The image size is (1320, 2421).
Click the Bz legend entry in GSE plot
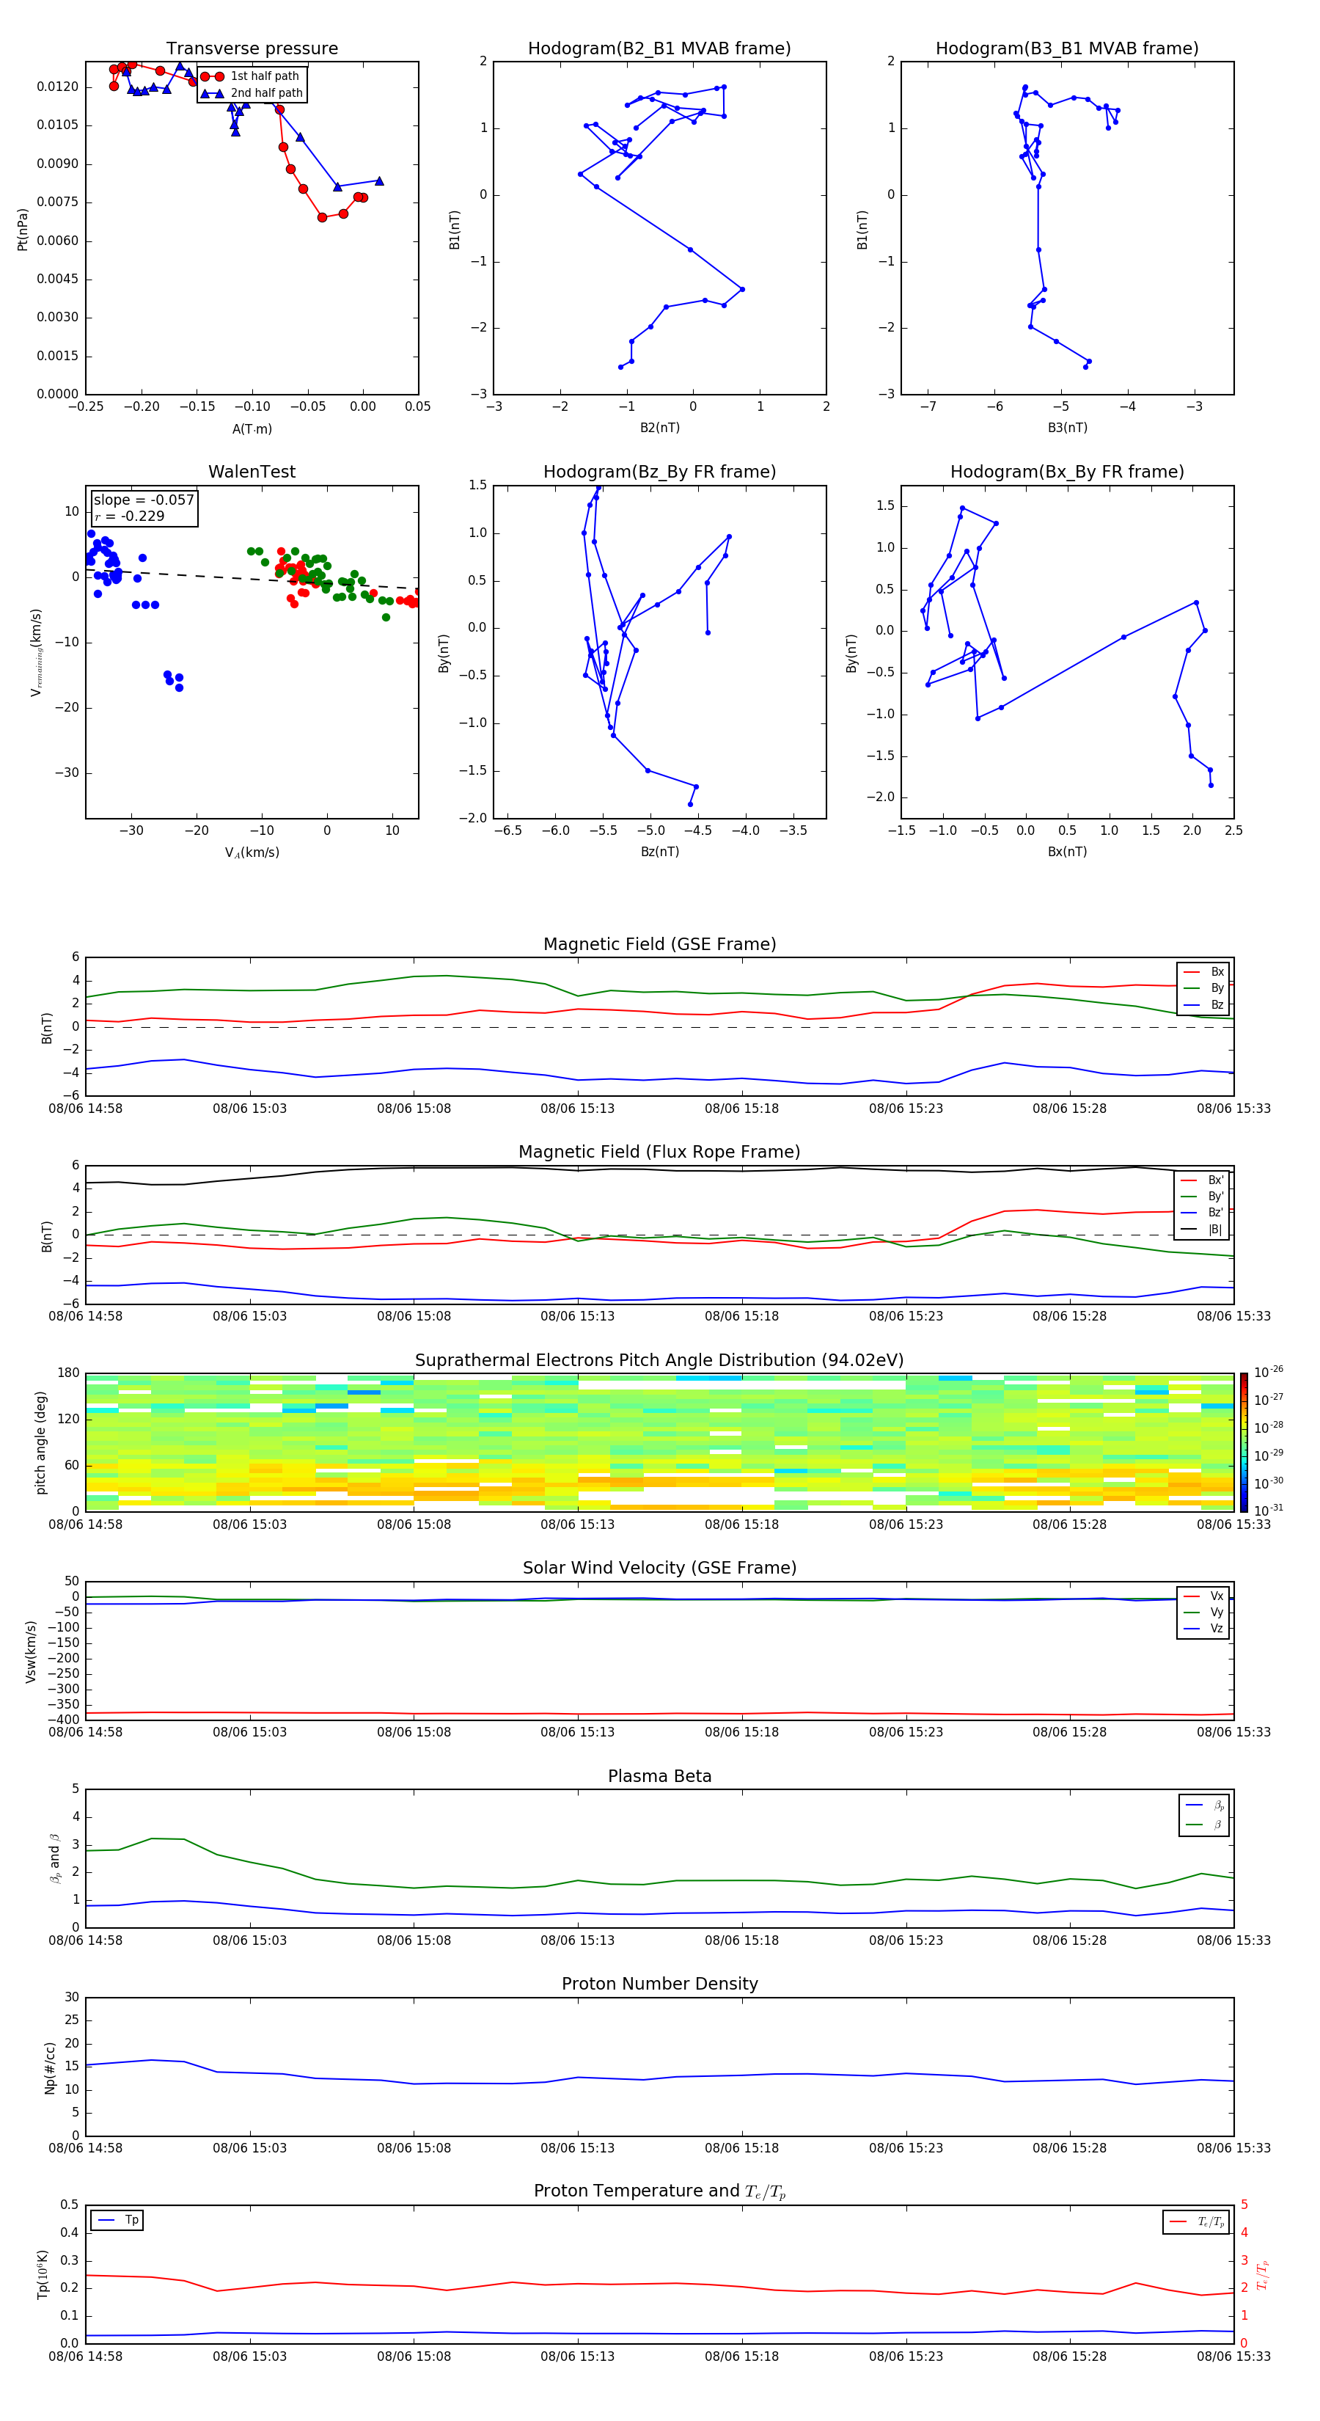point(1203,1004)
